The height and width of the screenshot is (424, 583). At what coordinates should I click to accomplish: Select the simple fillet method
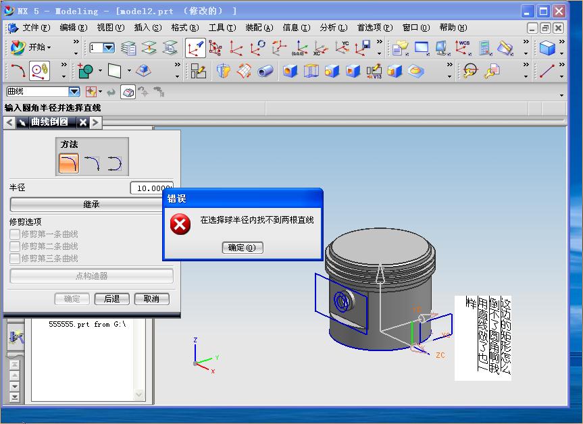coord(69,163)
